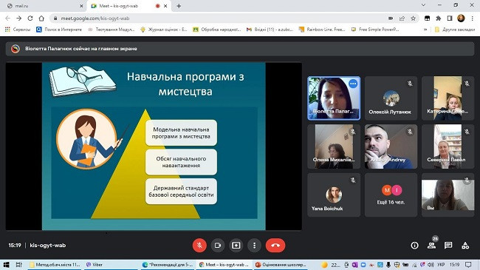The width and height of the screenshot is (480, 270).
Task: Open 'Обробка народної...' bookmark
Action: tap(216, 30)
